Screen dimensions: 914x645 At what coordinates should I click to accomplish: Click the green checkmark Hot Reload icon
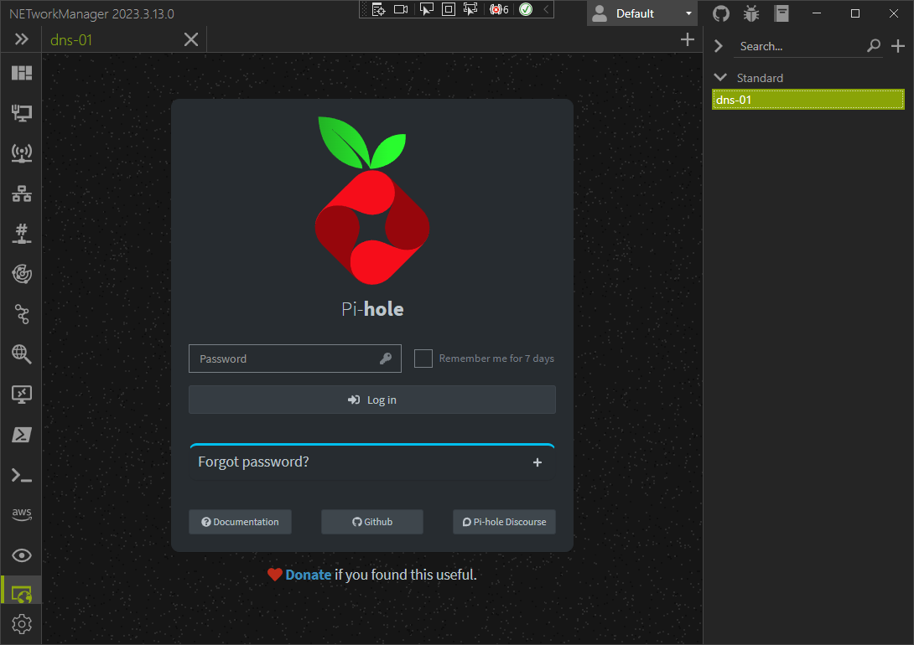[526, 9]
